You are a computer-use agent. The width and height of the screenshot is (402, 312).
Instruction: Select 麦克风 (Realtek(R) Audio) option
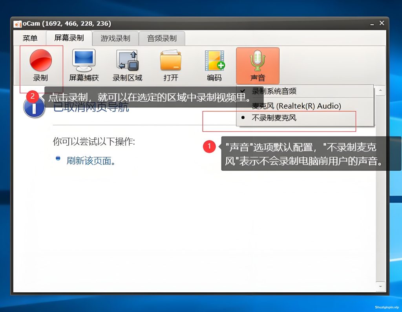305,106
